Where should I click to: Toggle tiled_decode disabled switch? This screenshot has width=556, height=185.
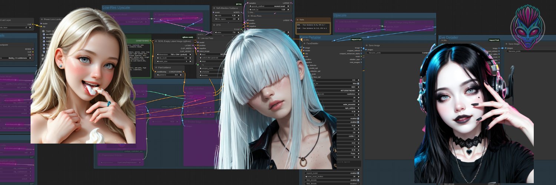[358, 184]
